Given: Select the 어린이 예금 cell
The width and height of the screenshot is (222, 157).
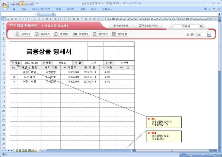Looking at the screenshot, I should [29, 82].
